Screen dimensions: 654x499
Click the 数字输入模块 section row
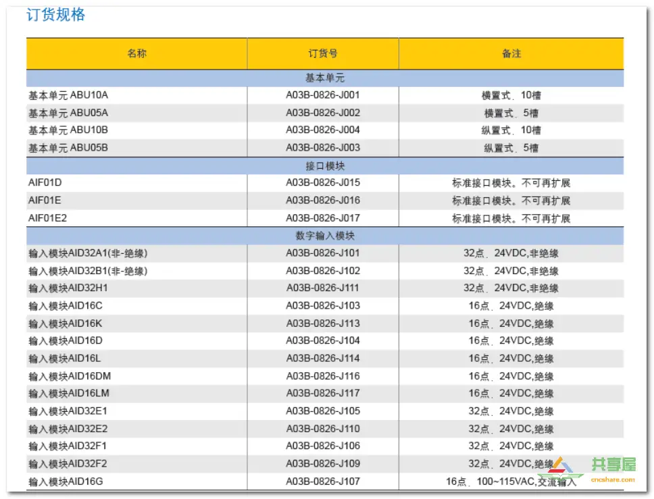click(324, 236)
